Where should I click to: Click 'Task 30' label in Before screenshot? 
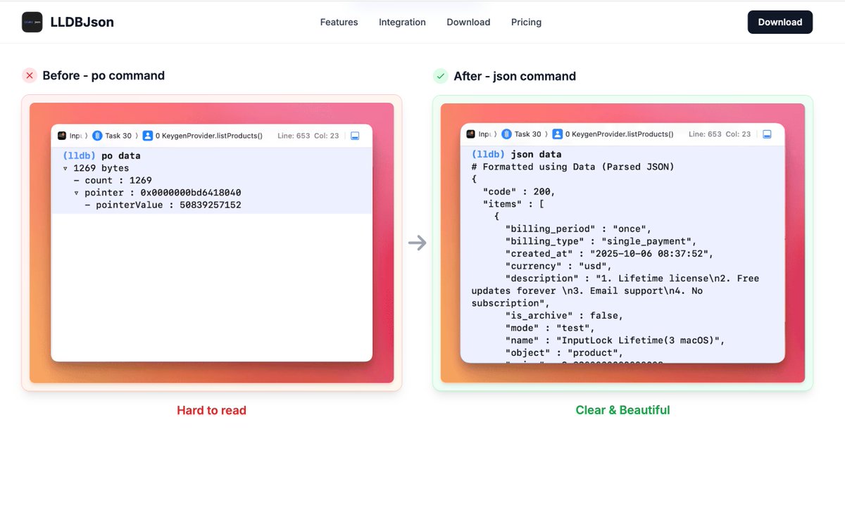tap(118, 136)
